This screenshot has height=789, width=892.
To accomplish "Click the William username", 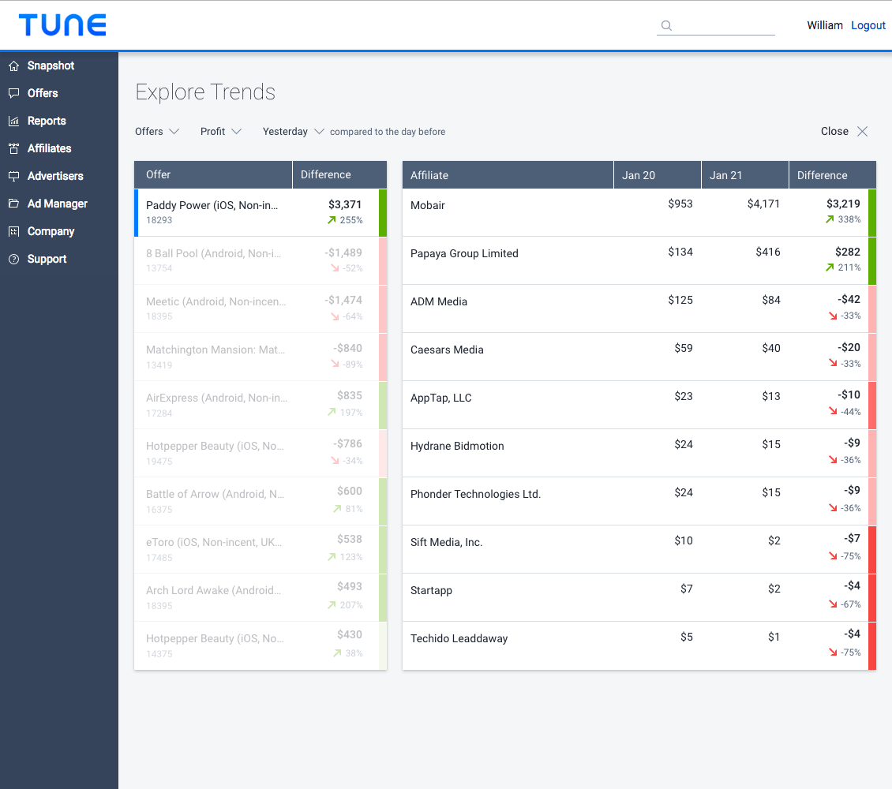I will (x=825, y=25).
